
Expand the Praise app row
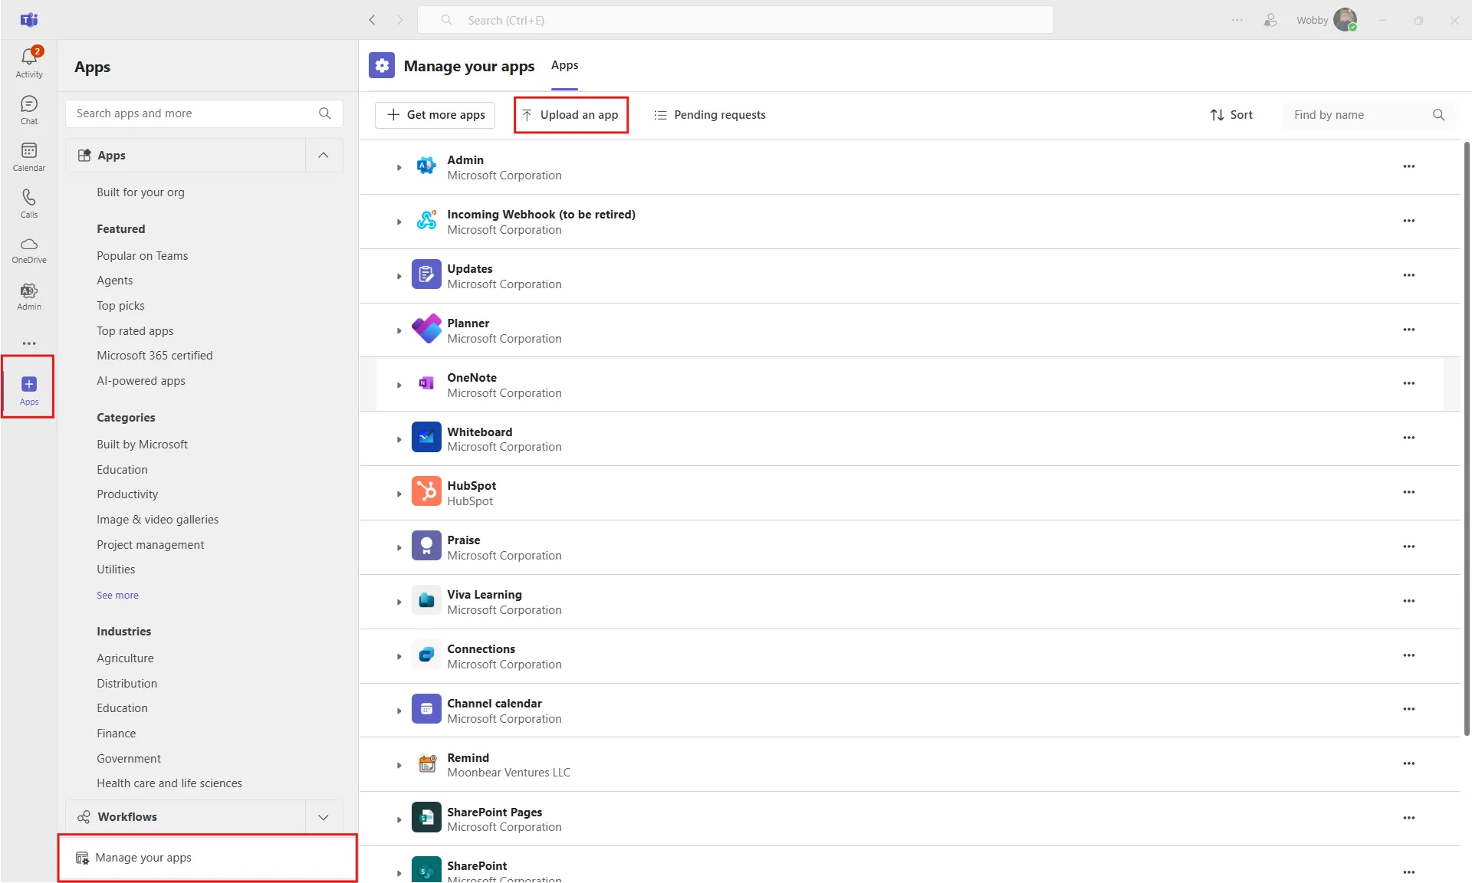[x=399, y=547]
